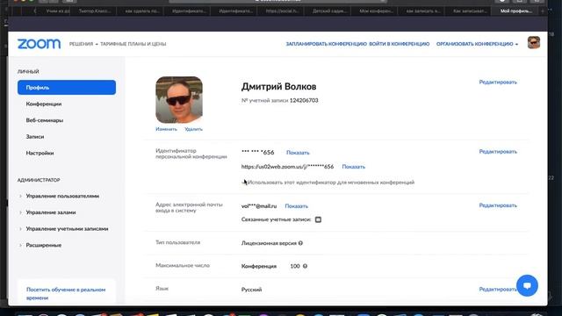Click the Дмитрий Волков name heading
The width and height of the screenshot is (562, 316).
click(279, 87)
